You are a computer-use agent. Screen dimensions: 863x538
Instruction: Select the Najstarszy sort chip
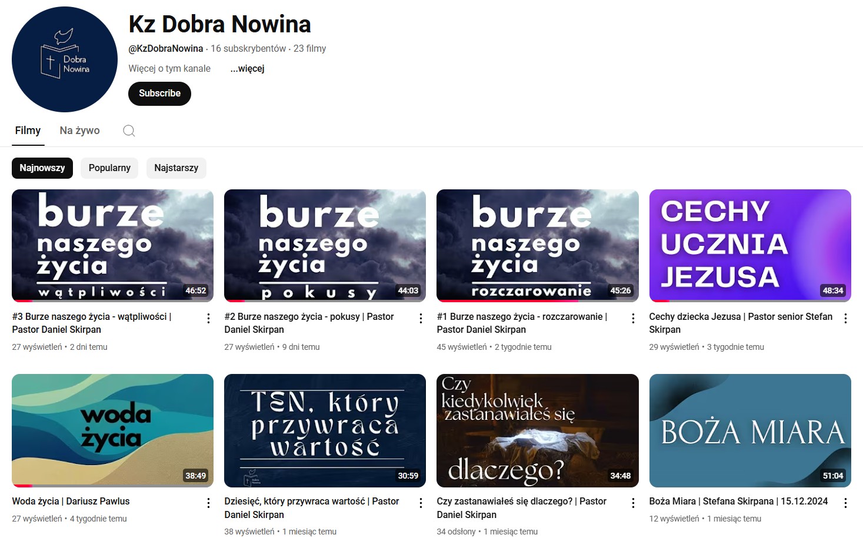pos(176,168)
